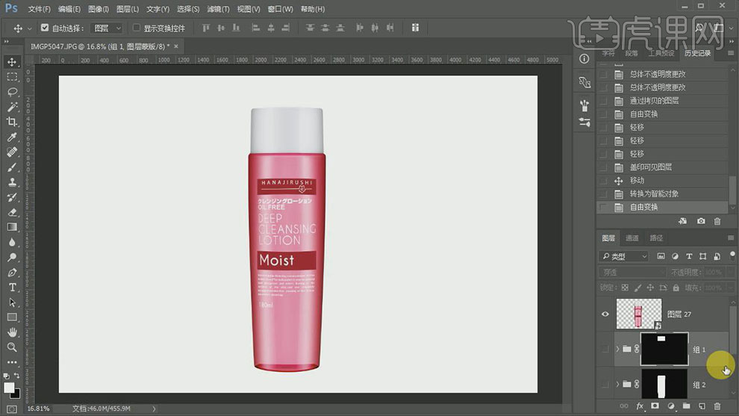739x416 pixels.
Task: Open the 图层 auto-select target dropdown
Action: (107, 28)
